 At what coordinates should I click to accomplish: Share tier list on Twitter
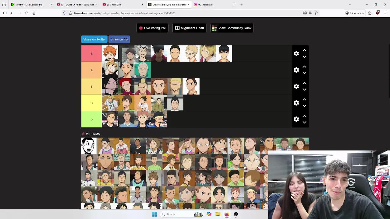tap(94, 39)
